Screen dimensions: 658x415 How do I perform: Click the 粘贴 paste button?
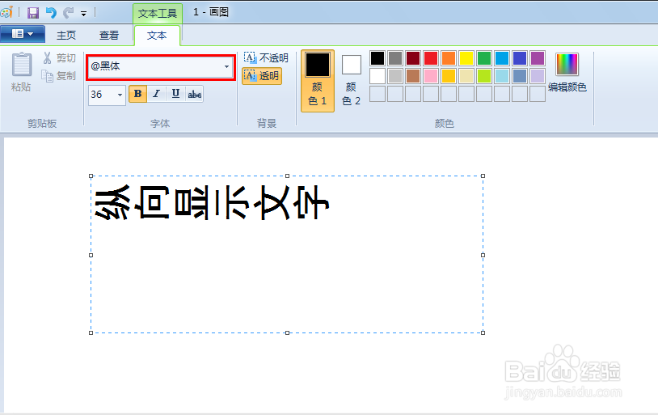click(x=21, y=72)
